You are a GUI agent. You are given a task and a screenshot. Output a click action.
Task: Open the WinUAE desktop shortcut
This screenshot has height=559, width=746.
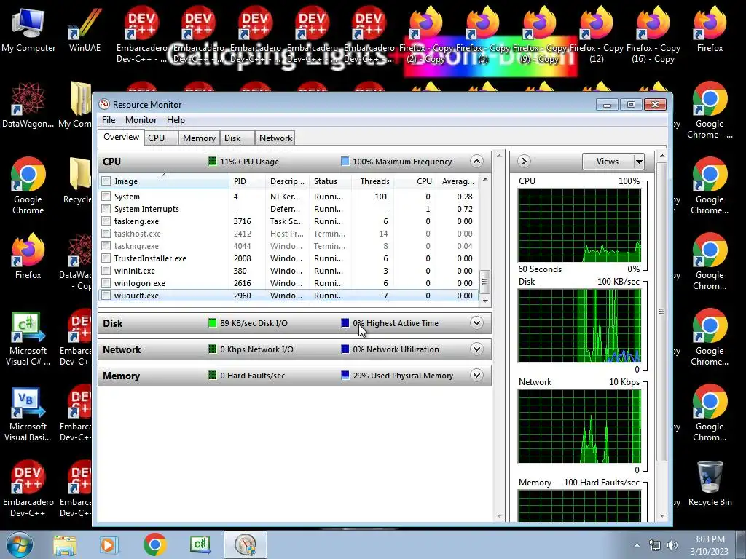point(85,29)
